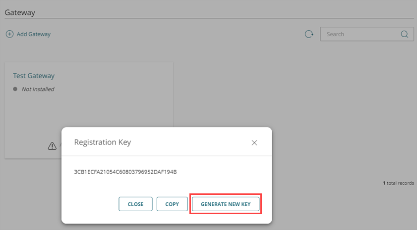Click the Not Installed status text
This screenshot has width=417, height=230.
pyautogui.click(x=38, y=89)
